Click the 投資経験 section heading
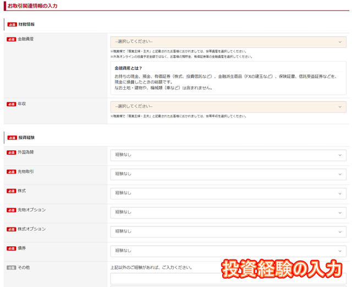This screenshot has width=352, height=287. coord(26,138)
